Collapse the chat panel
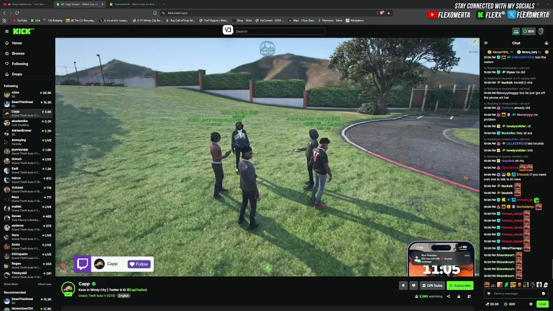The height and width of the screenshot is (311, 553). pyautogui.click(x=486, y=43)
